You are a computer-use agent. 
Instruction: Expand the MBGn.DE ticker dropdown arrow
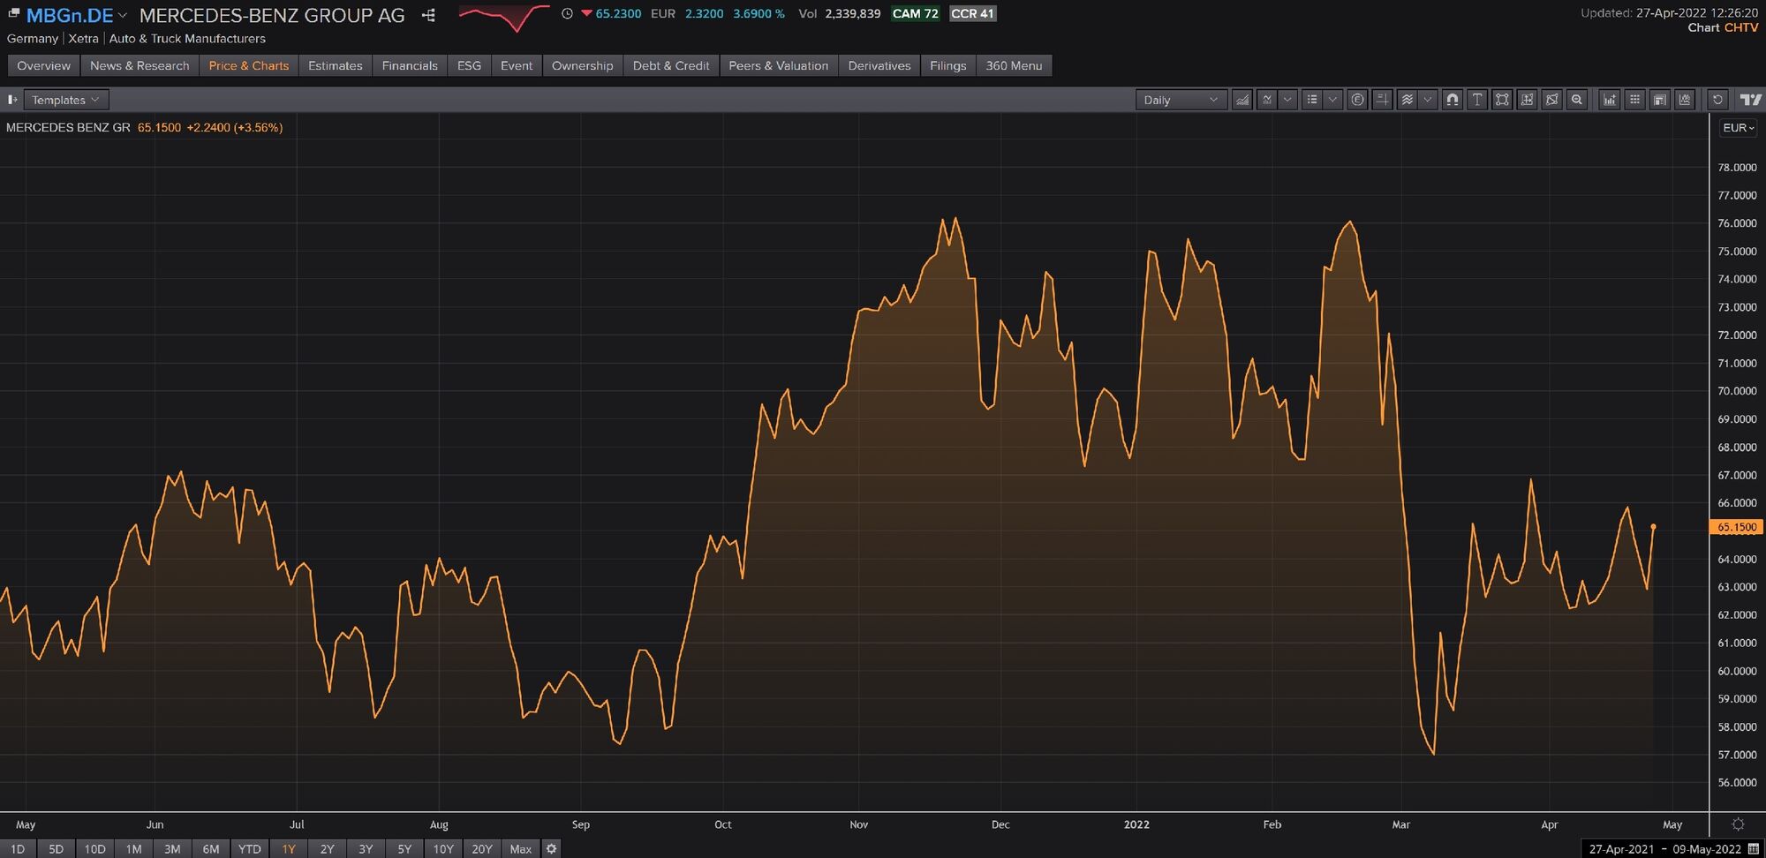coord(123,15)
